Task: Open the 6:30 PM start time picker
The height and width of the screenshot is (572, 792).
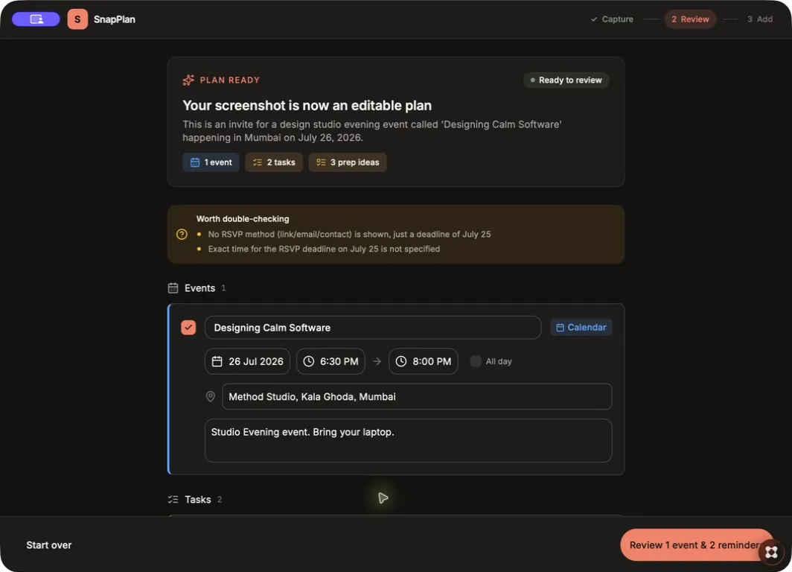Action: (x=330, y=361)
